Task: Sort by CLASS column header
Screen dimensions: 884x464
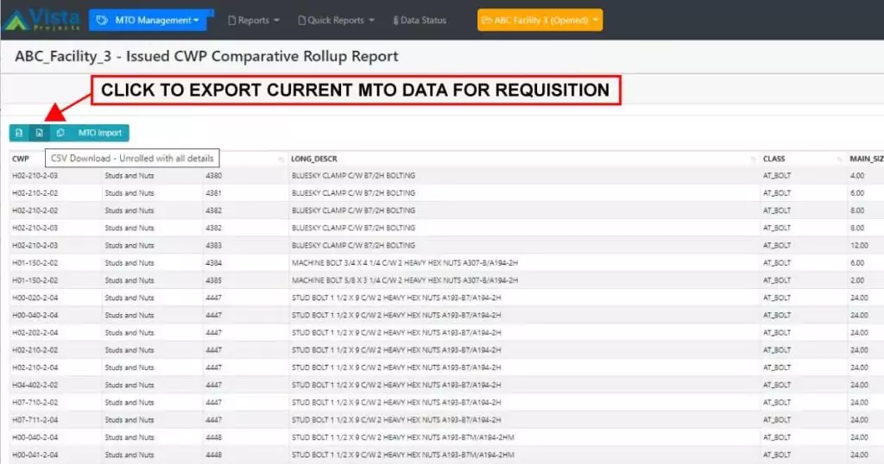Action: click(774, 159)
